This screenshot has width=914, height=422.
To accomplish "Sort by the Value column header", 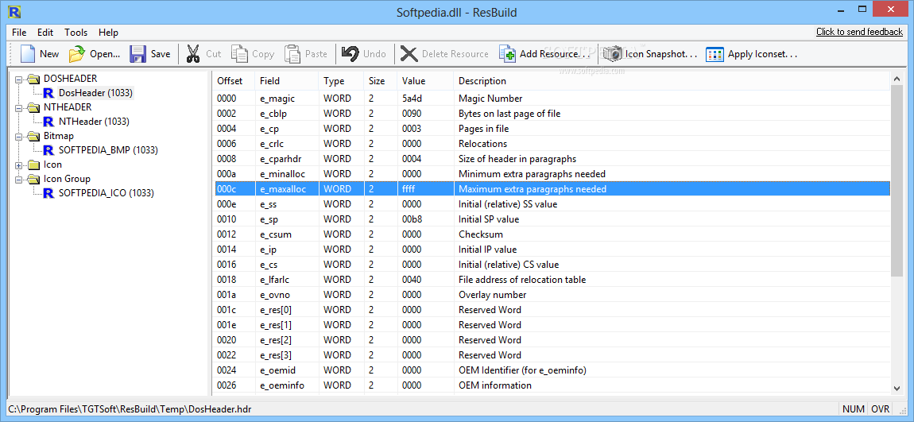I will (425, 81).
